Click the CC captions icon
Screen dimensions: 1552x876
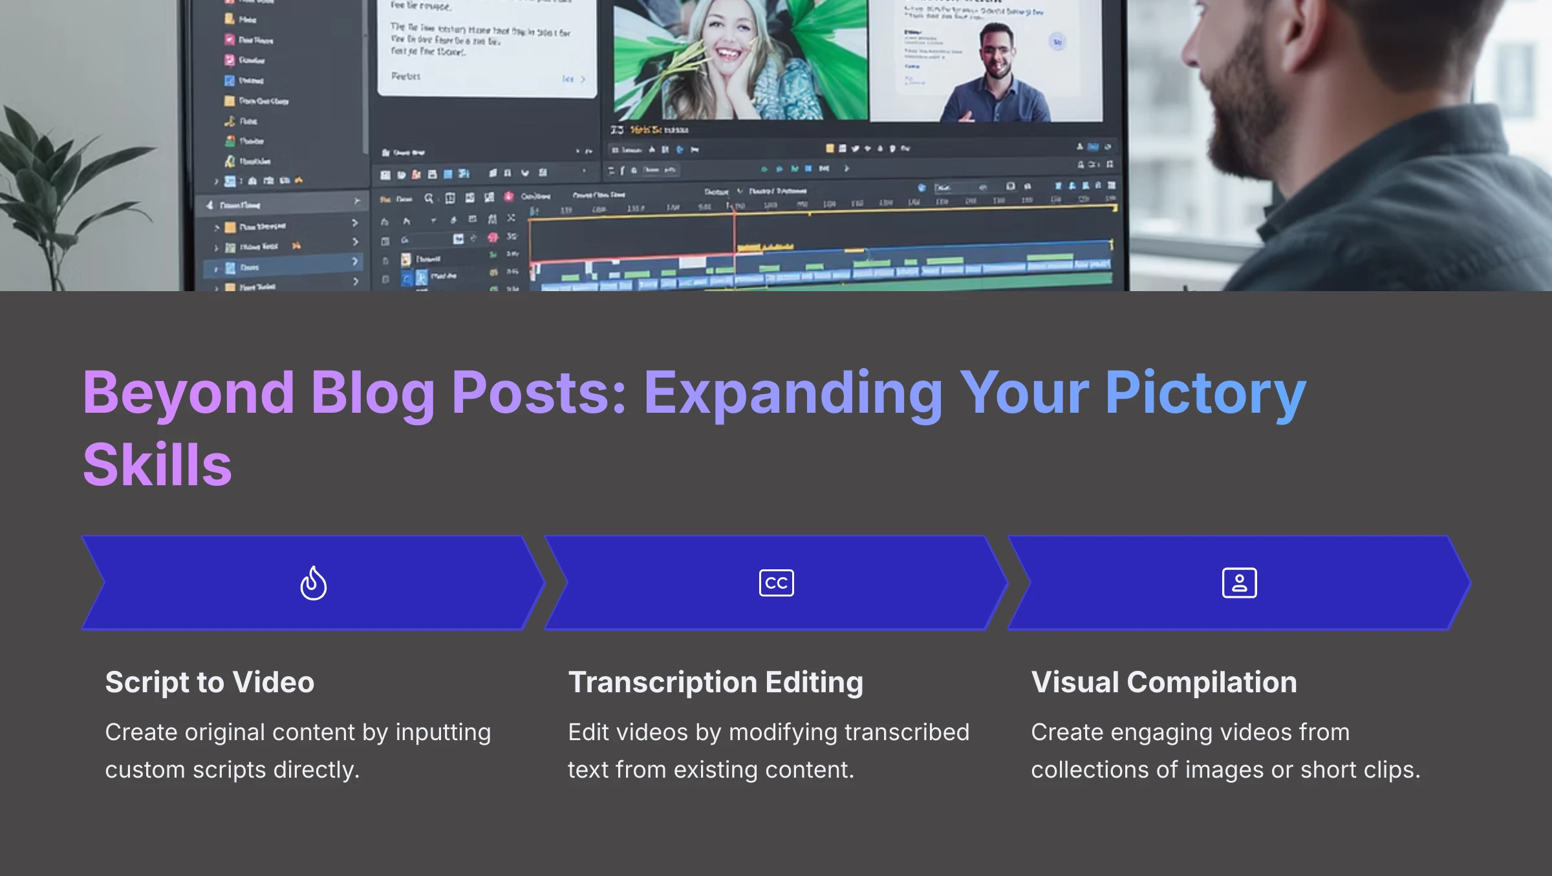(x=776, y=583)
